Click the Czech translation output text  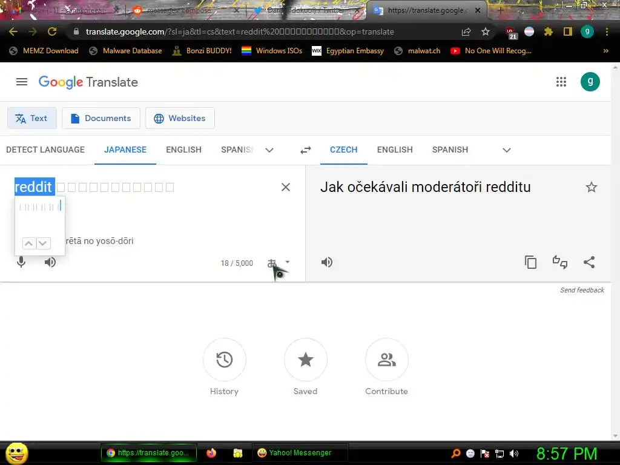[426, 187]
